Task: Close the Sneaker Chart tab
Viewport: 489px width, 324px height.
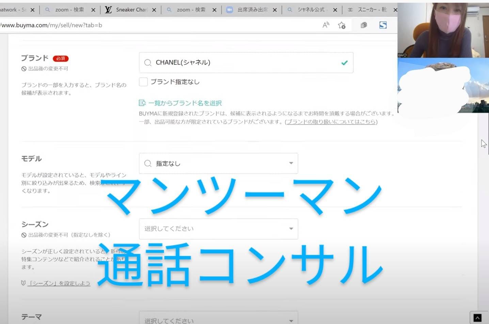Action: point(154,10)
